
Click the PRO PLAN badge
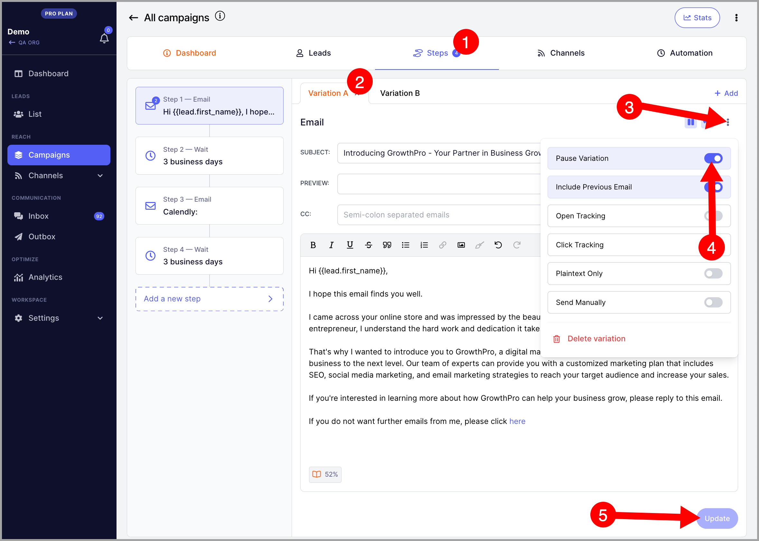(x=59, y=14)
